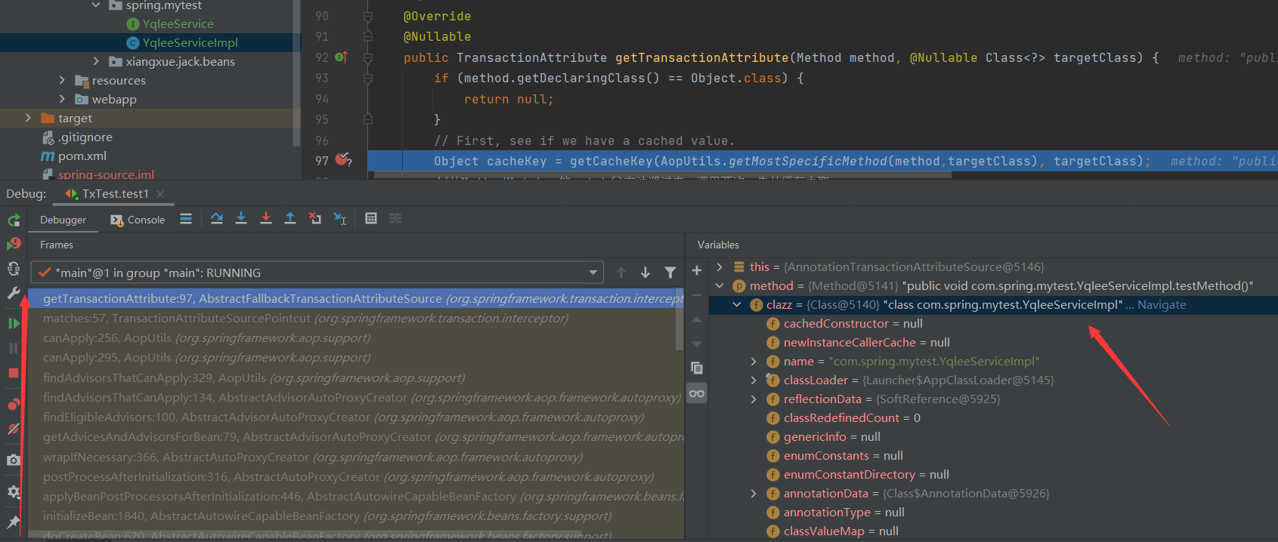Remove the selected watch with the minus icon

[x=697, y=295]
